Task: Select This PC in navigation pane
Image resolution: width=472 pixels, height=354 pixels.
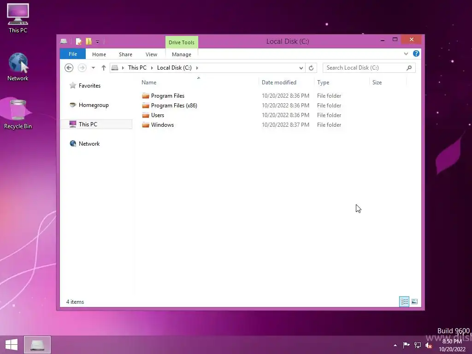Action: (x=96, y=124)
